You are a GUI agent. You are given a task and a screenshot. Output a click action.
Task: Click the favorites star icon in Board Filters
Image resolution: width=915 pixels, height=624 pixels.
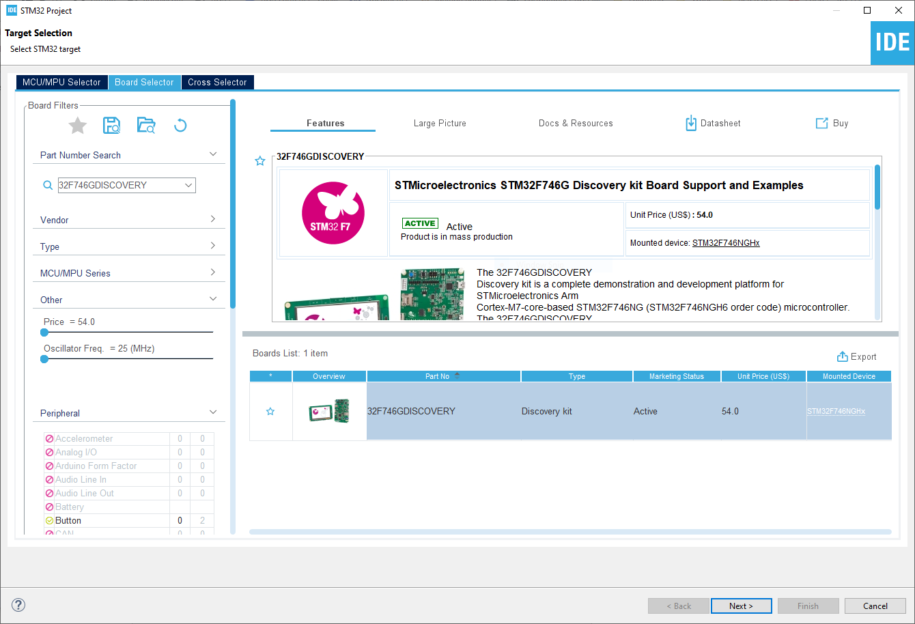[x=78, y=126]
